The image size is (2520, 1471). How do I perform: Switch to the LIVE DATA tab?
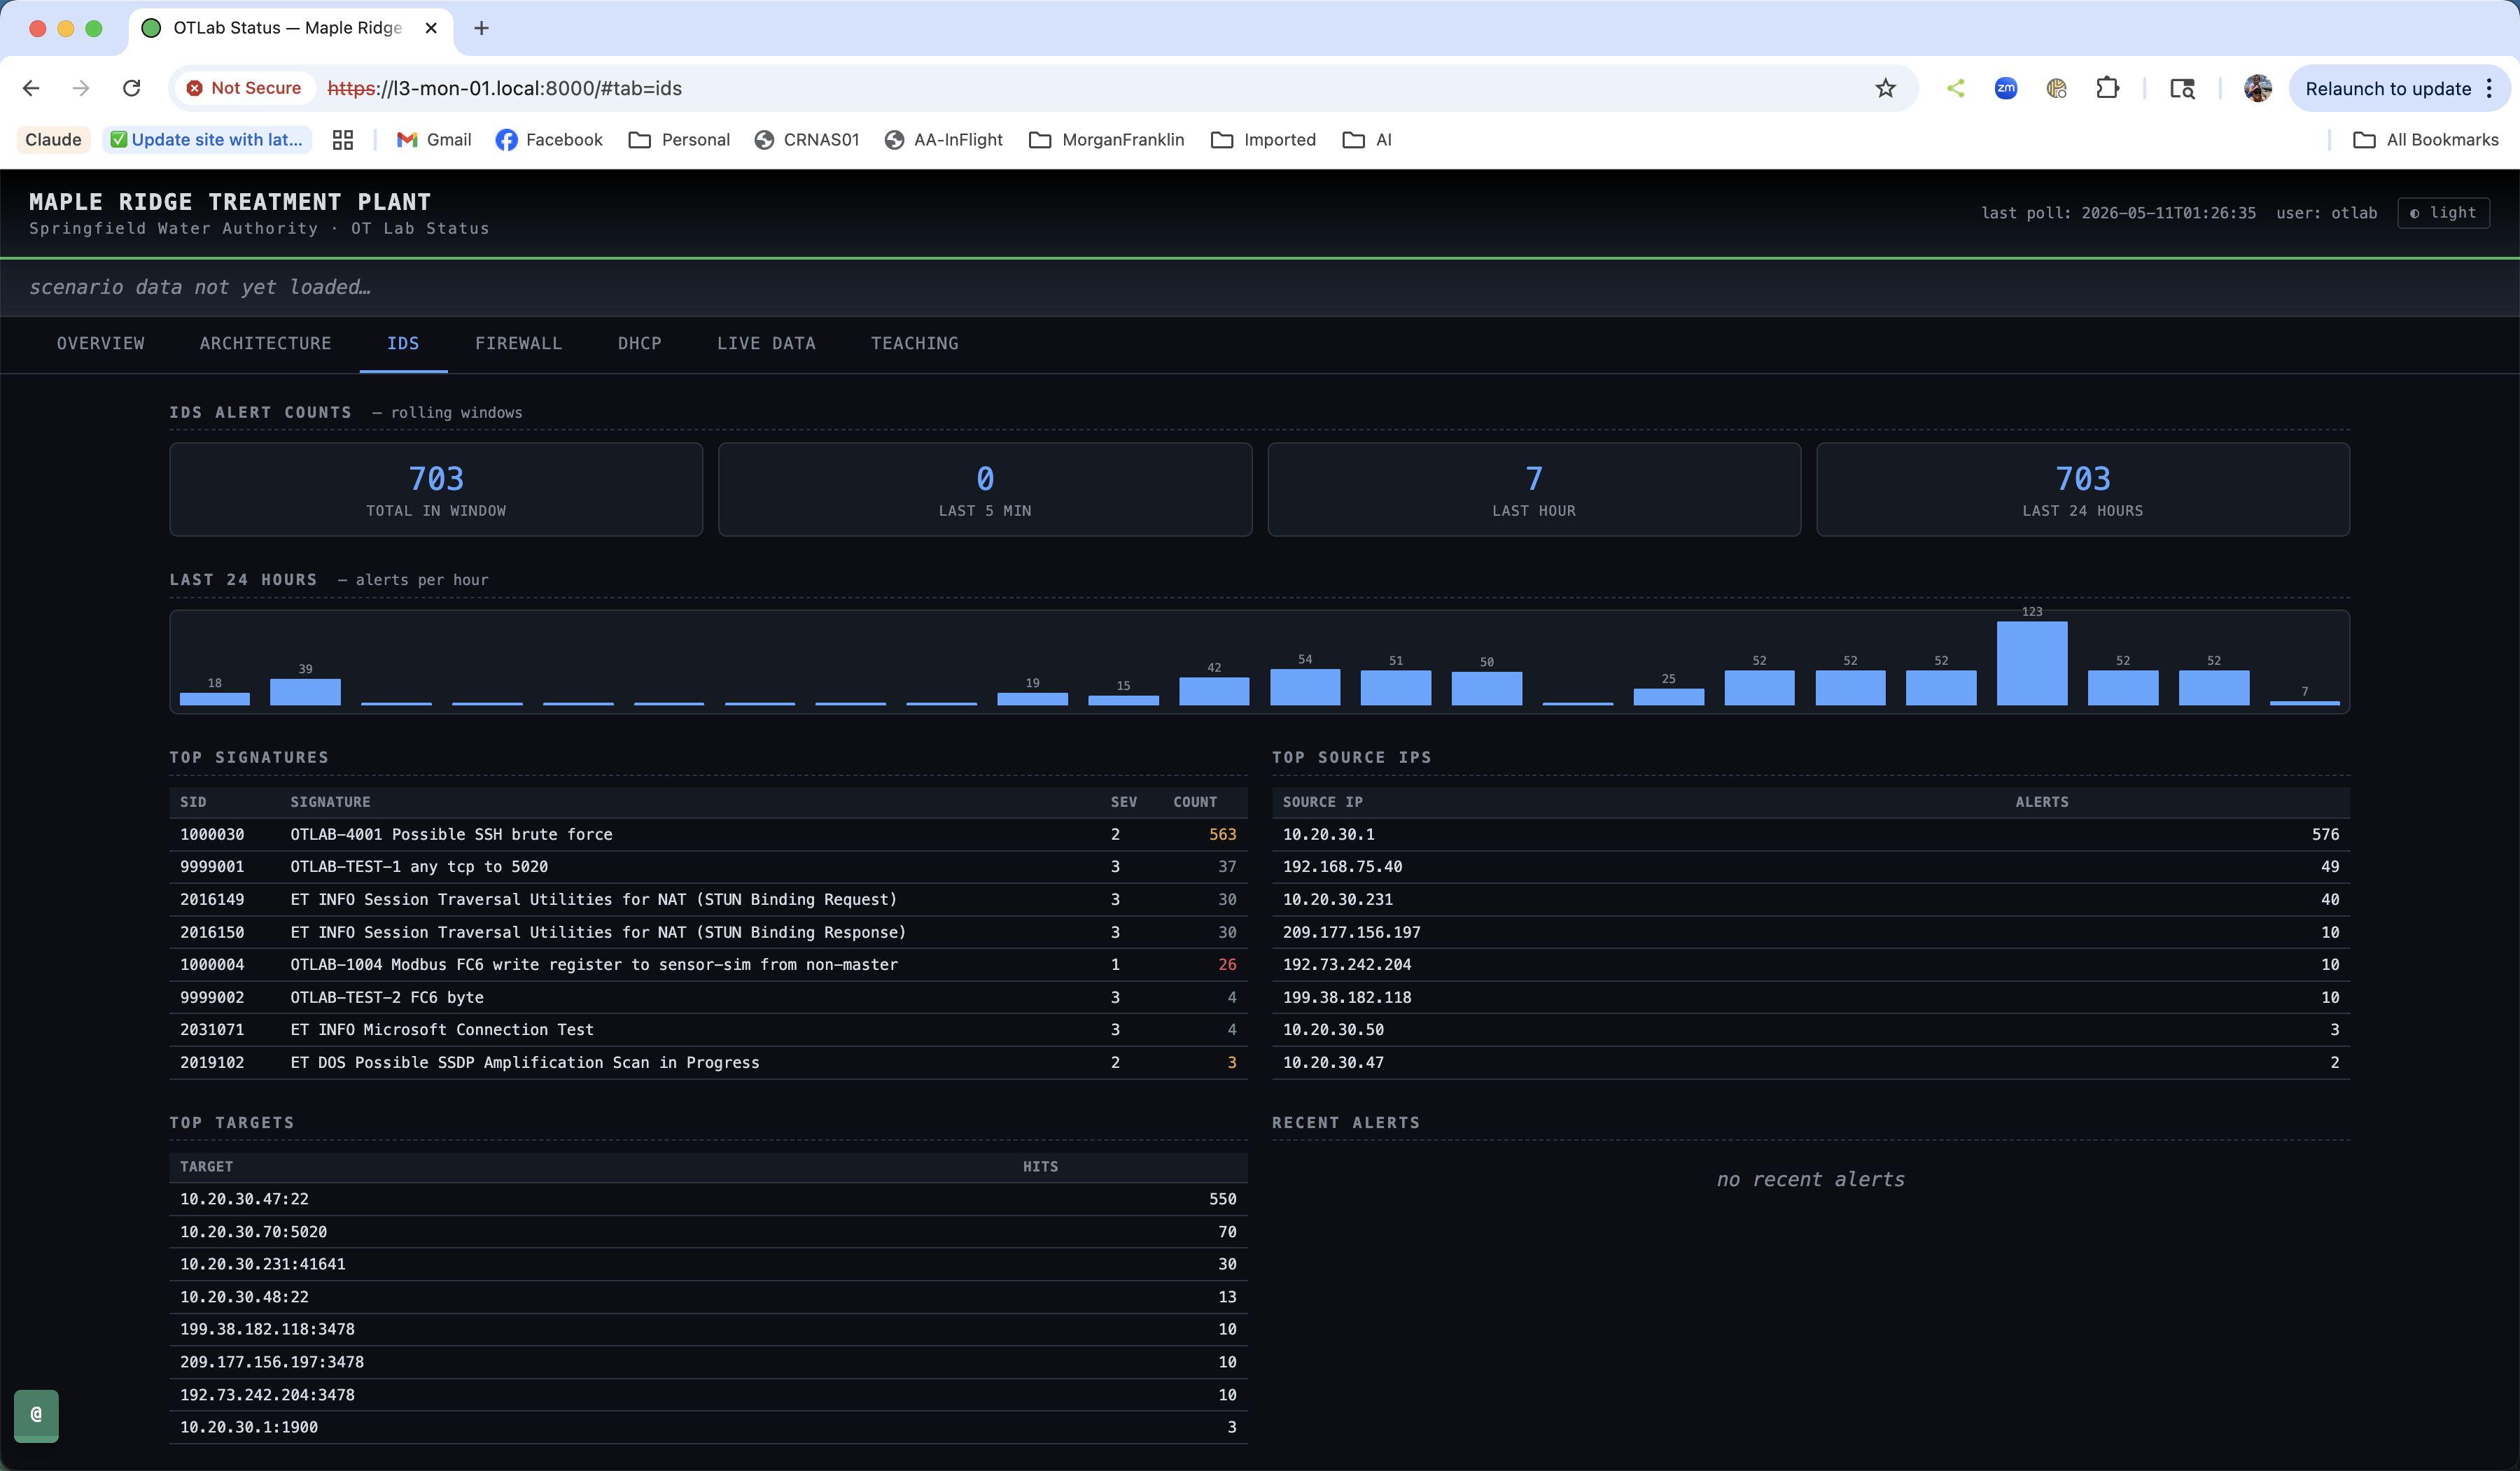pos(766,343)
